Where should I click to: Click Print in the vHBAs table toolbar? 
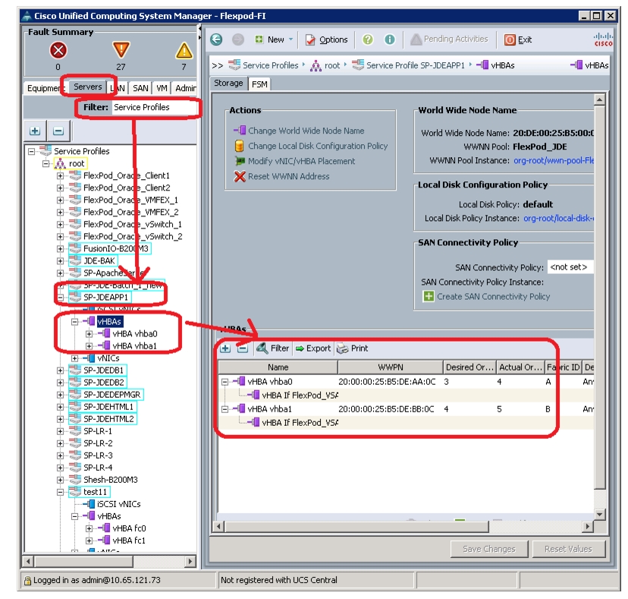tap(353, 348)
